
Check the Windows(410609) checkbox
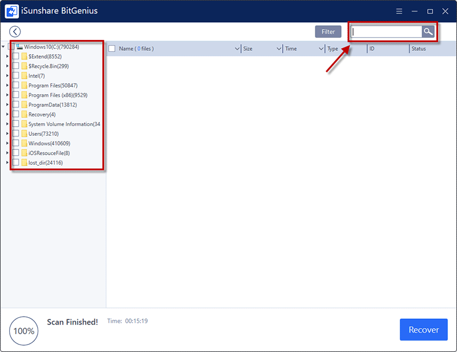tap(16, 143)
